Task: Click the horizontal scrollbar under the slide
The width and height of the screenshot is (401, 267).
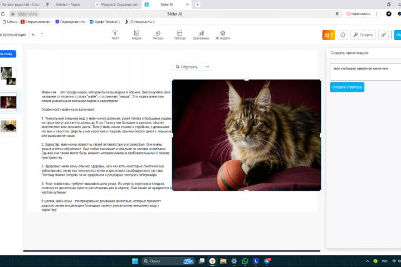Action: [172, 251]
